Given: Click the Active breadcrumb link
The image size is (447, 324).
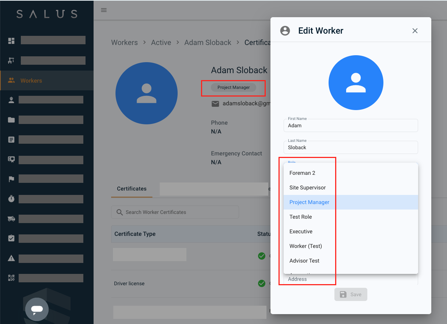Looking at the screenshot, I should (x=161, y=42).
